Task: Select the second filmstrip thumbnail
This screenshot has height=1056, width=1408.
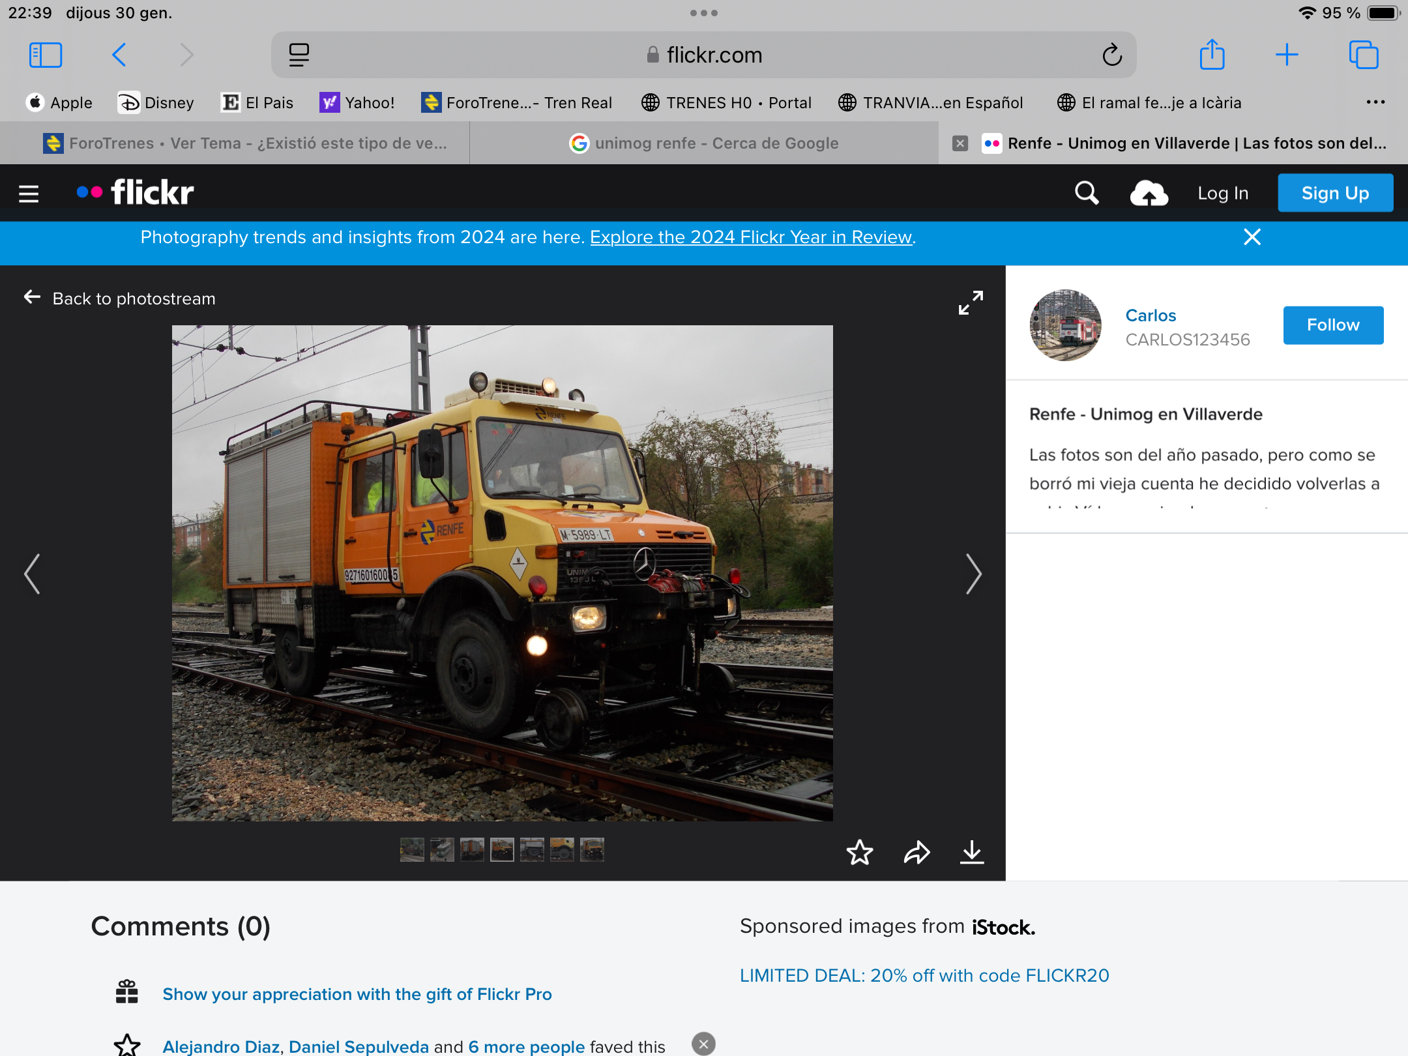Action: pos(442,850)
